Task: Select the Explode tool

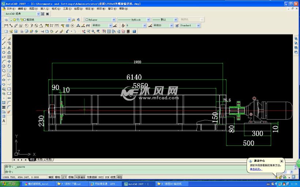Action: point(9,112)
